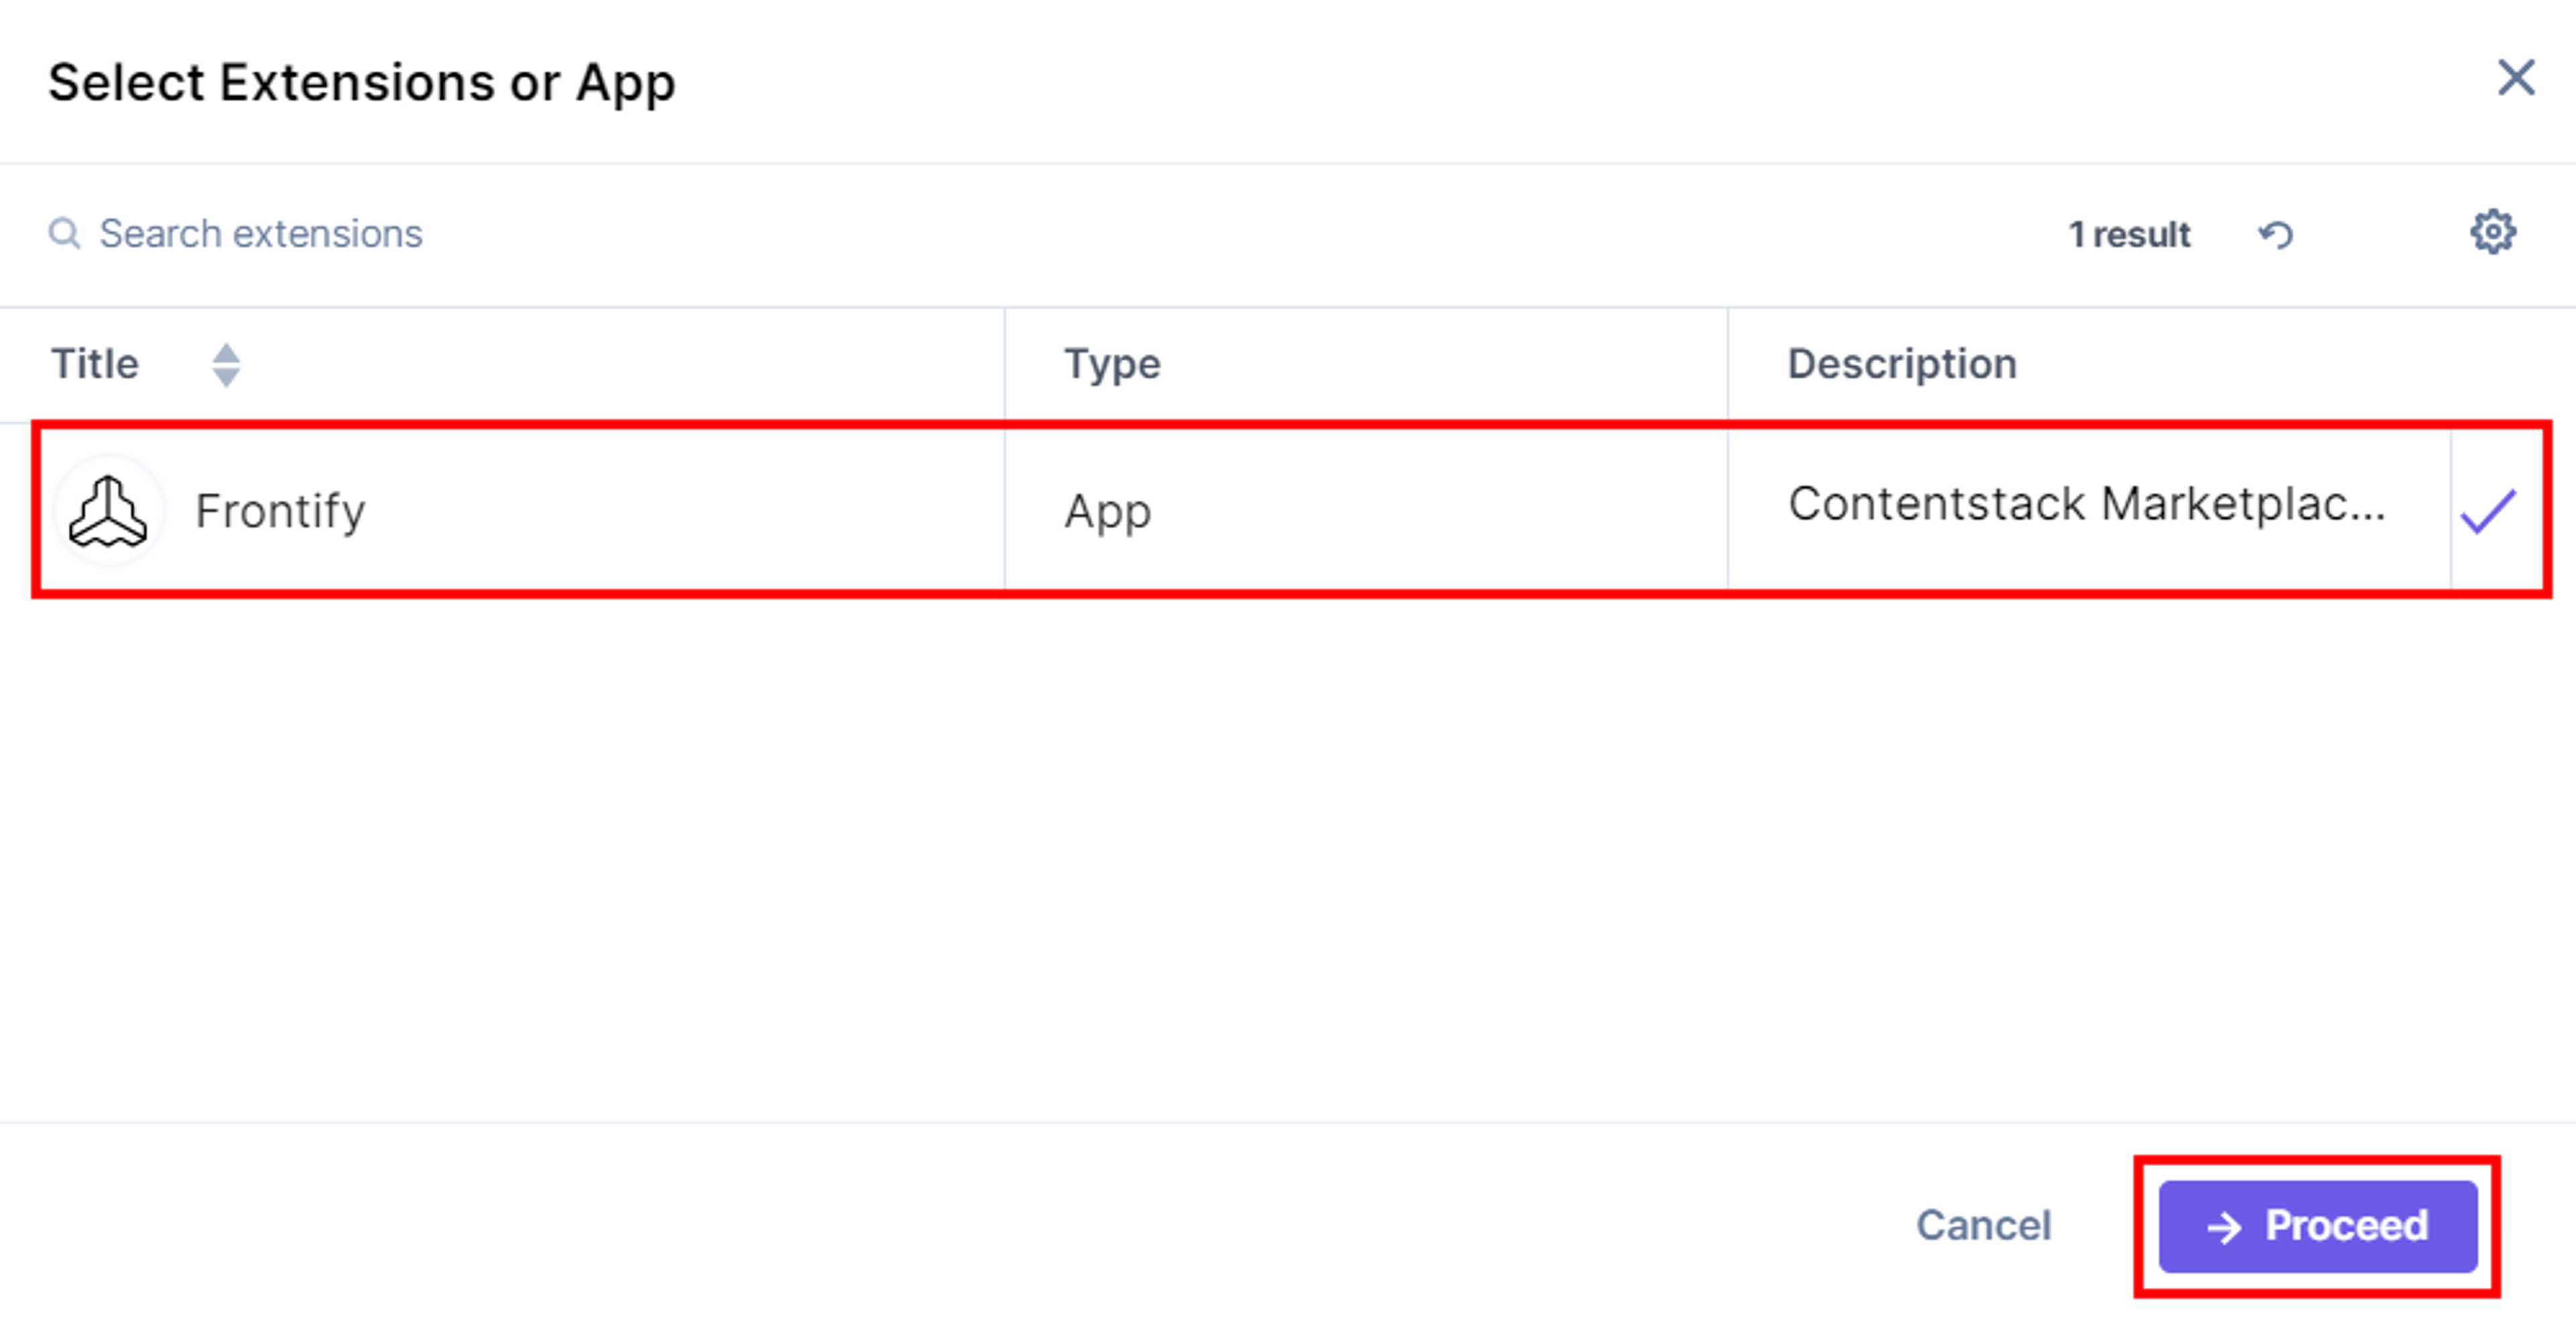Click the selected checkmark on the Frontify row
The image size is (2576, 1322).
pyautogui.click(x=2488, y=511)
